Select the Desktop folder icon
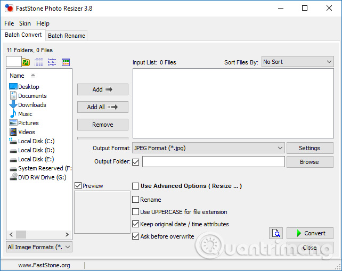The height and width of the screenshot is (271, 342). [13, 86]
